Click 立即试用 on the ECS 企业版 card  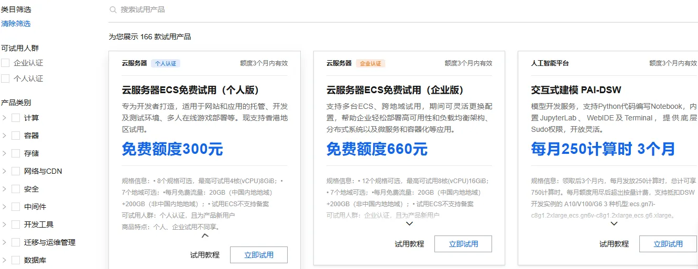coord(463,244)
